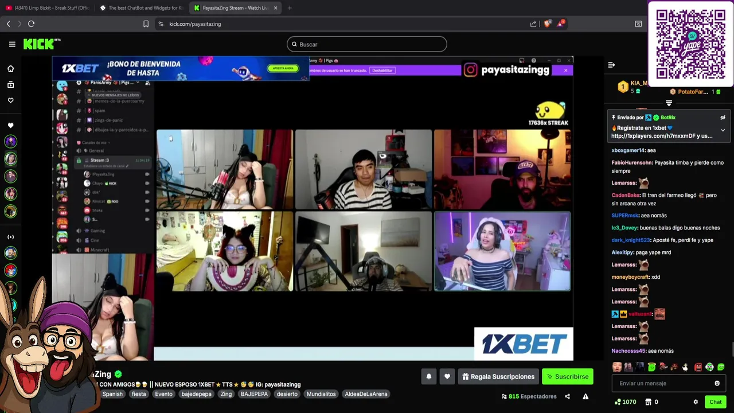Send message with green Chat button
734x413 pixels.
point(715,402)
